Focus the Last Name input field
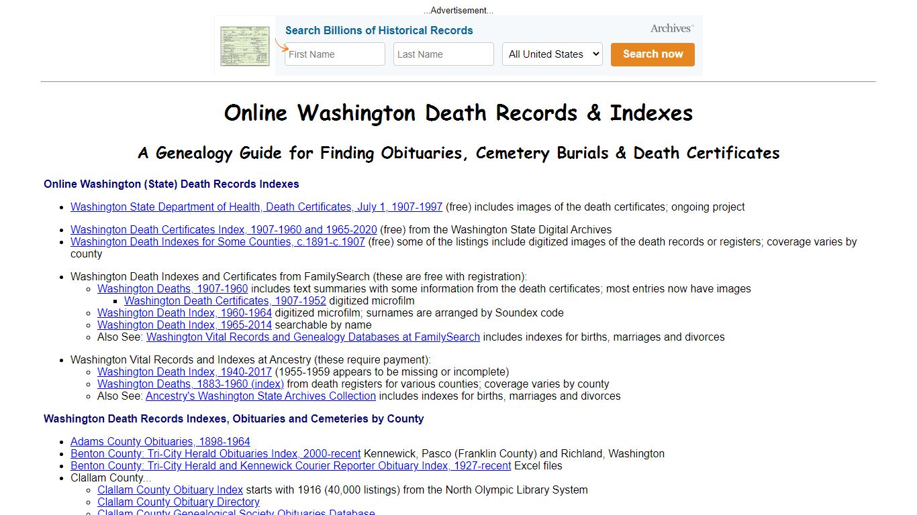This screenshot has height=515, width=917. tap(444, 54)
